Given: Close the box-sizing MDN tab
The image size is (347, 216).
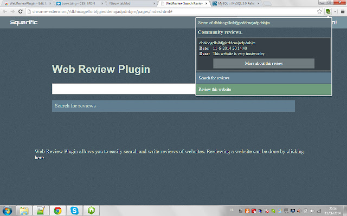Looking at the screenshot, I should pyautogui.click(x=102, y=4).
